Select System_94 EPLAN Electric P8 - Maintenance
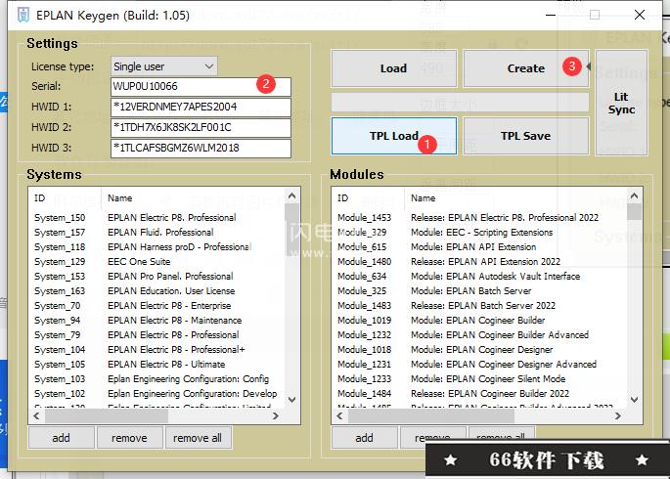Screen dimensions: 670x479 [x=157, y=321]
